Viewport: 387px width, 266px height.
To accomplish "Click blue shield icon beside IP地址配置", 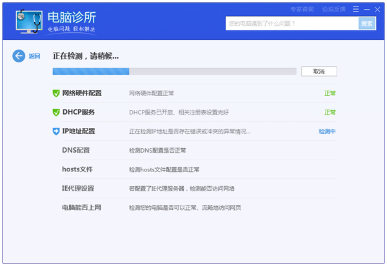I will (x=56, y=131).
